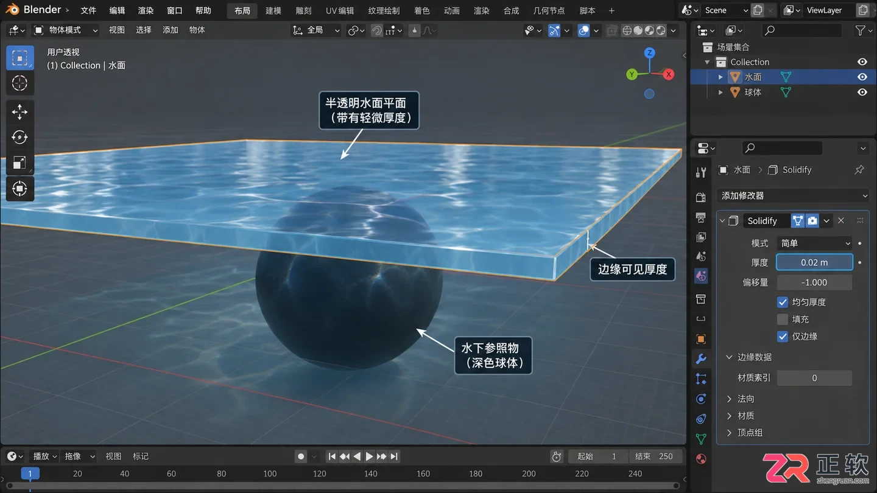Remove the Solidify modifier
Image resolution: width=877 pixels, height=493 pixels.
(841, 221)
